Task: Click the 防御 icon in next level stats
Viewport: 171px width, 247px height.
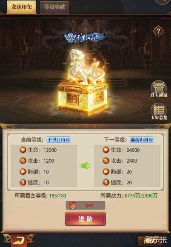Action: 106,172
